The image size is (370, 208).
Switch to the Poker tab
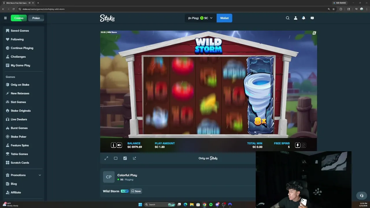[36, 18]
